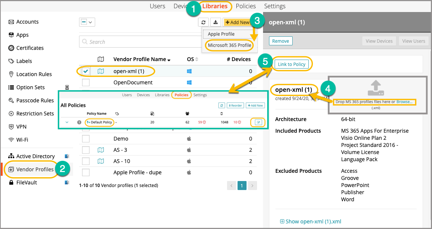Switch to the Policies tab
Image resolution: width=432 pixels, height=229 pixels.
coord(245,6)
